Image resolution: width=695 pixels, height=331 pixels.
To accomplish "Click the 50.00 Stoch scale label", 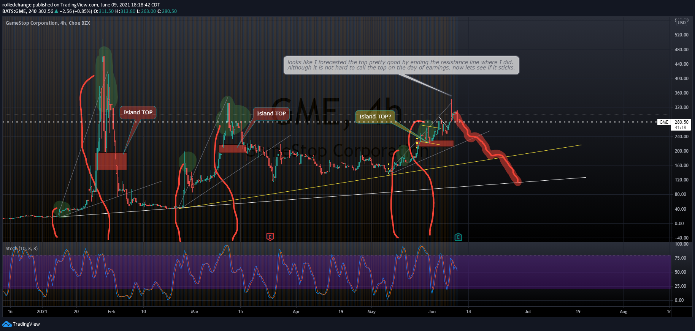I will coord(680,272).
